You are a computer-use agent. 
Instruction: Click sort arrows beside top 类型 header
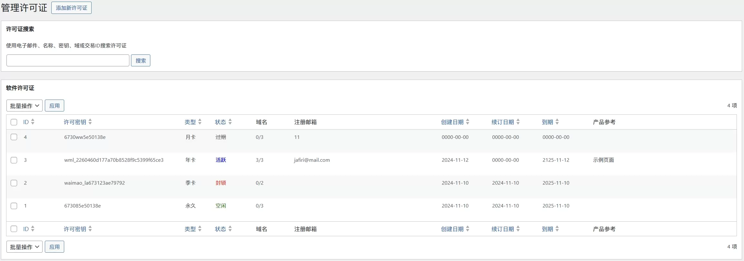click(x=200, y=122)
